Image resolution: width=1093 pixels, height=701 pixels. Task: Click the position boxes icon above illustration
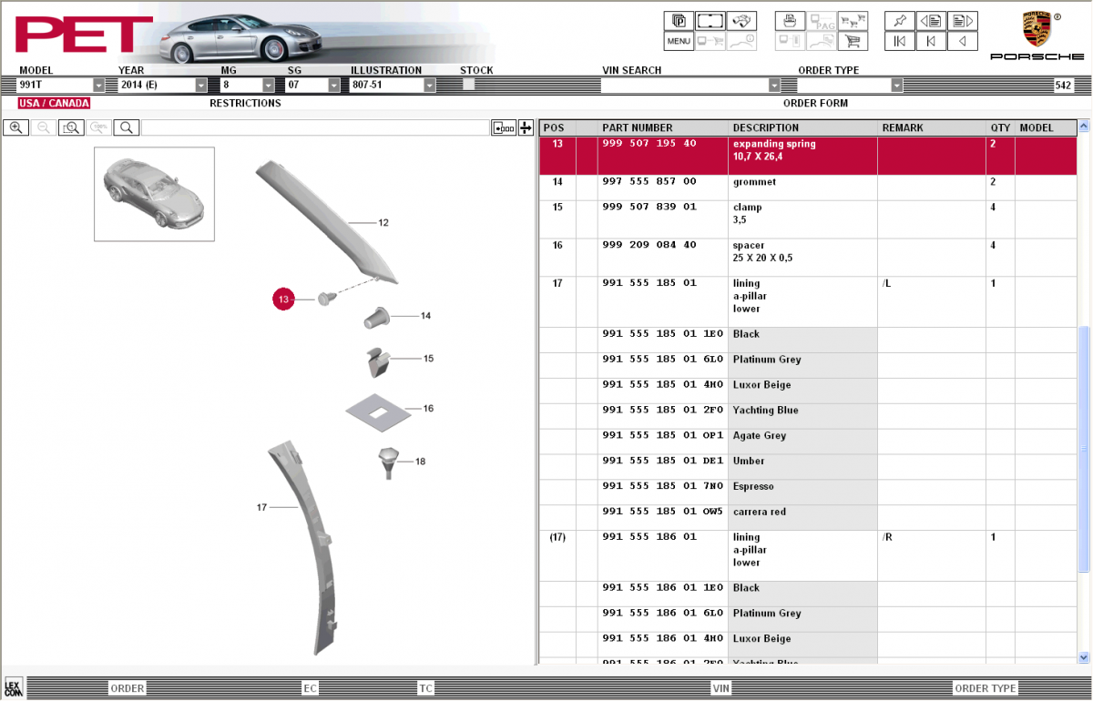pyautogui.click(x=504, y=128)
